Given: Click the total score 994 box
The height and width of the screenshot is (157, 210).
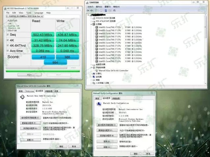Looking at the screenshot, I should 55,62.
